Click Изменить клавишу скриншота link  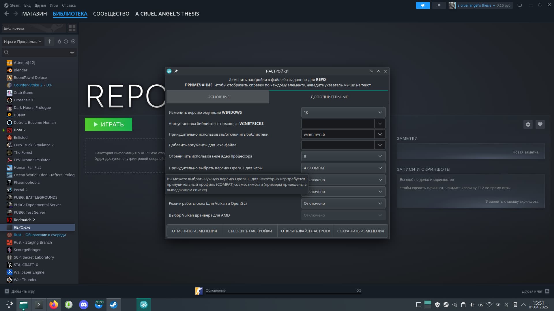coord(512,201)
